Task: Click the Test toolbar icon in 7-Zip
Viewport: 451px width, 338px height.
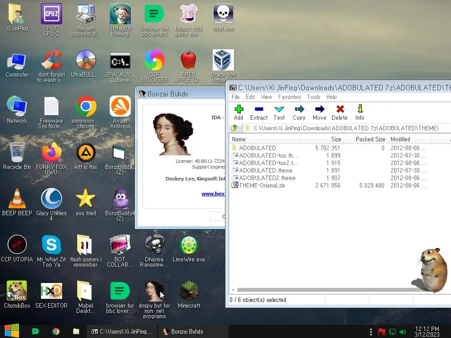Action: 279,112
